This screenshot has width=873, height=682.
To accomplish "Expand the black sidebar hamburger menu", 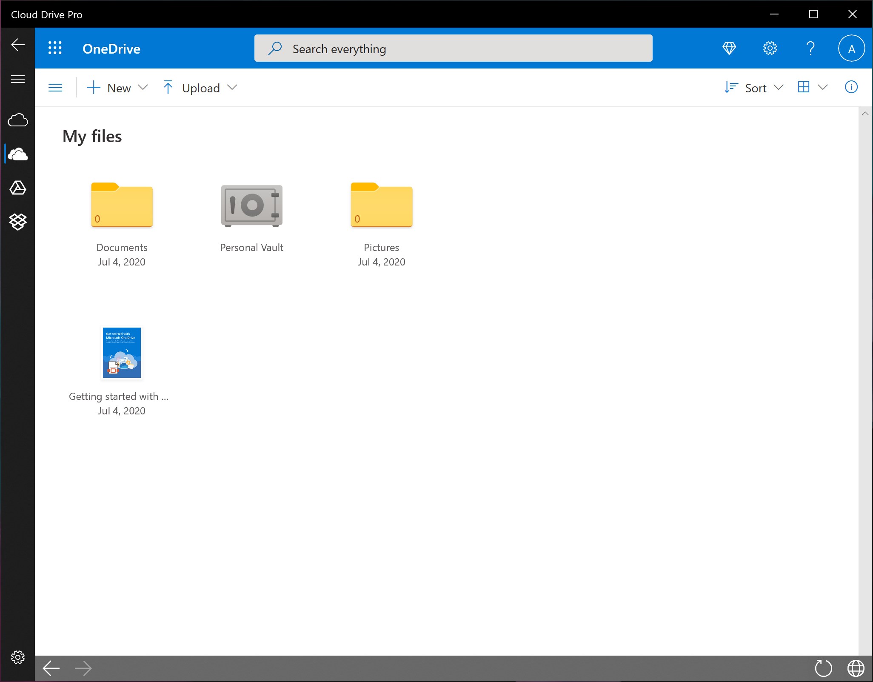I will tap(18, 79).
